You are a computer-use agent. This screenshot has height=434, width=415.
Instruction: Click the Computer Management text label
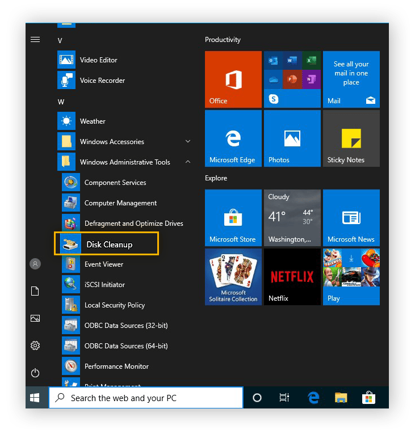click(x=120, y=203)
